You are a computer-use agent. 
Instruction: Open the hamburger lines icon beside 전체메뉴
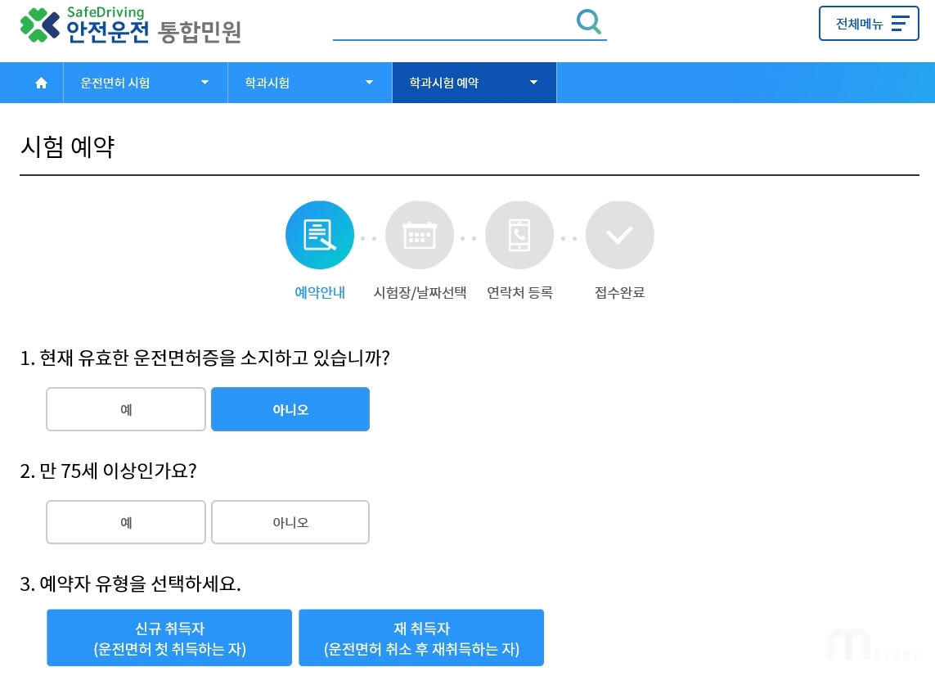[x=900, y=23]
